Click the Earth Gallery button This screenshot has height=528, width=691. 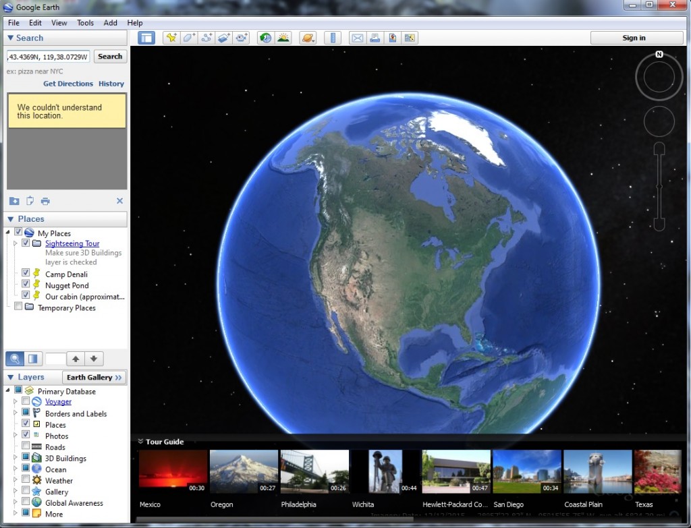tap(94, 377)
